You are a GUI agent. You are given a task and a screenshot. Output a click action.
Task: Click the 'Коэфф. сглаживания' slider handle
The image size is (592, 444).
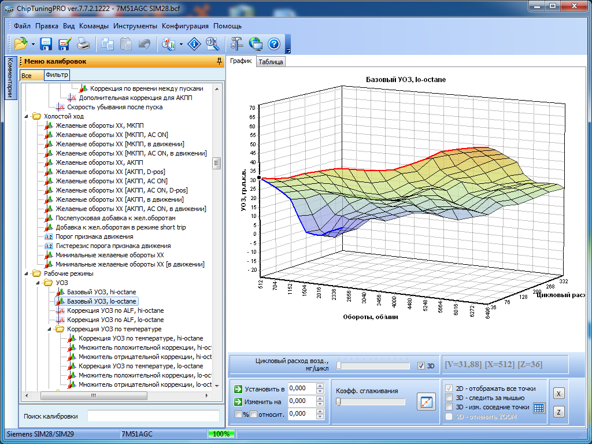(x=338, y=402)
